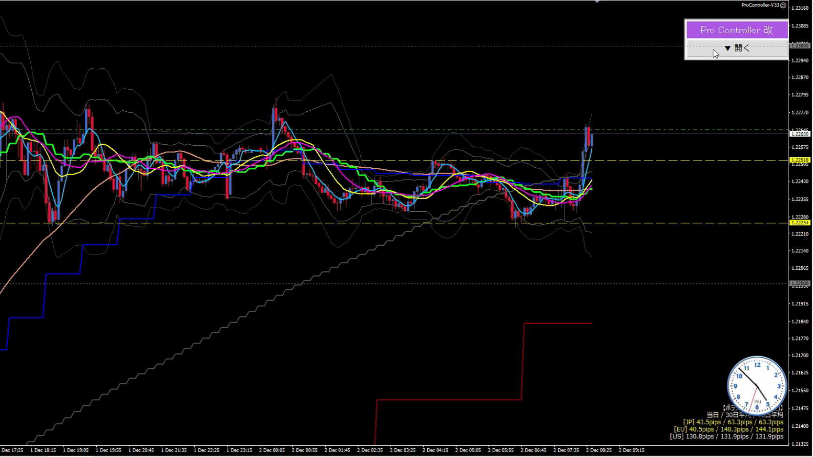Click the [US] 130.8pips volatility line
The width and height of the screenshot is (813, 457).
point(727,437)
